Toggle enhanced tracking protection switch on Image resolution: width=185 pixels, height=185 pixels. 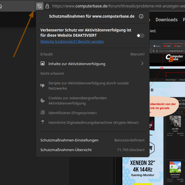[x=140, y=36]
